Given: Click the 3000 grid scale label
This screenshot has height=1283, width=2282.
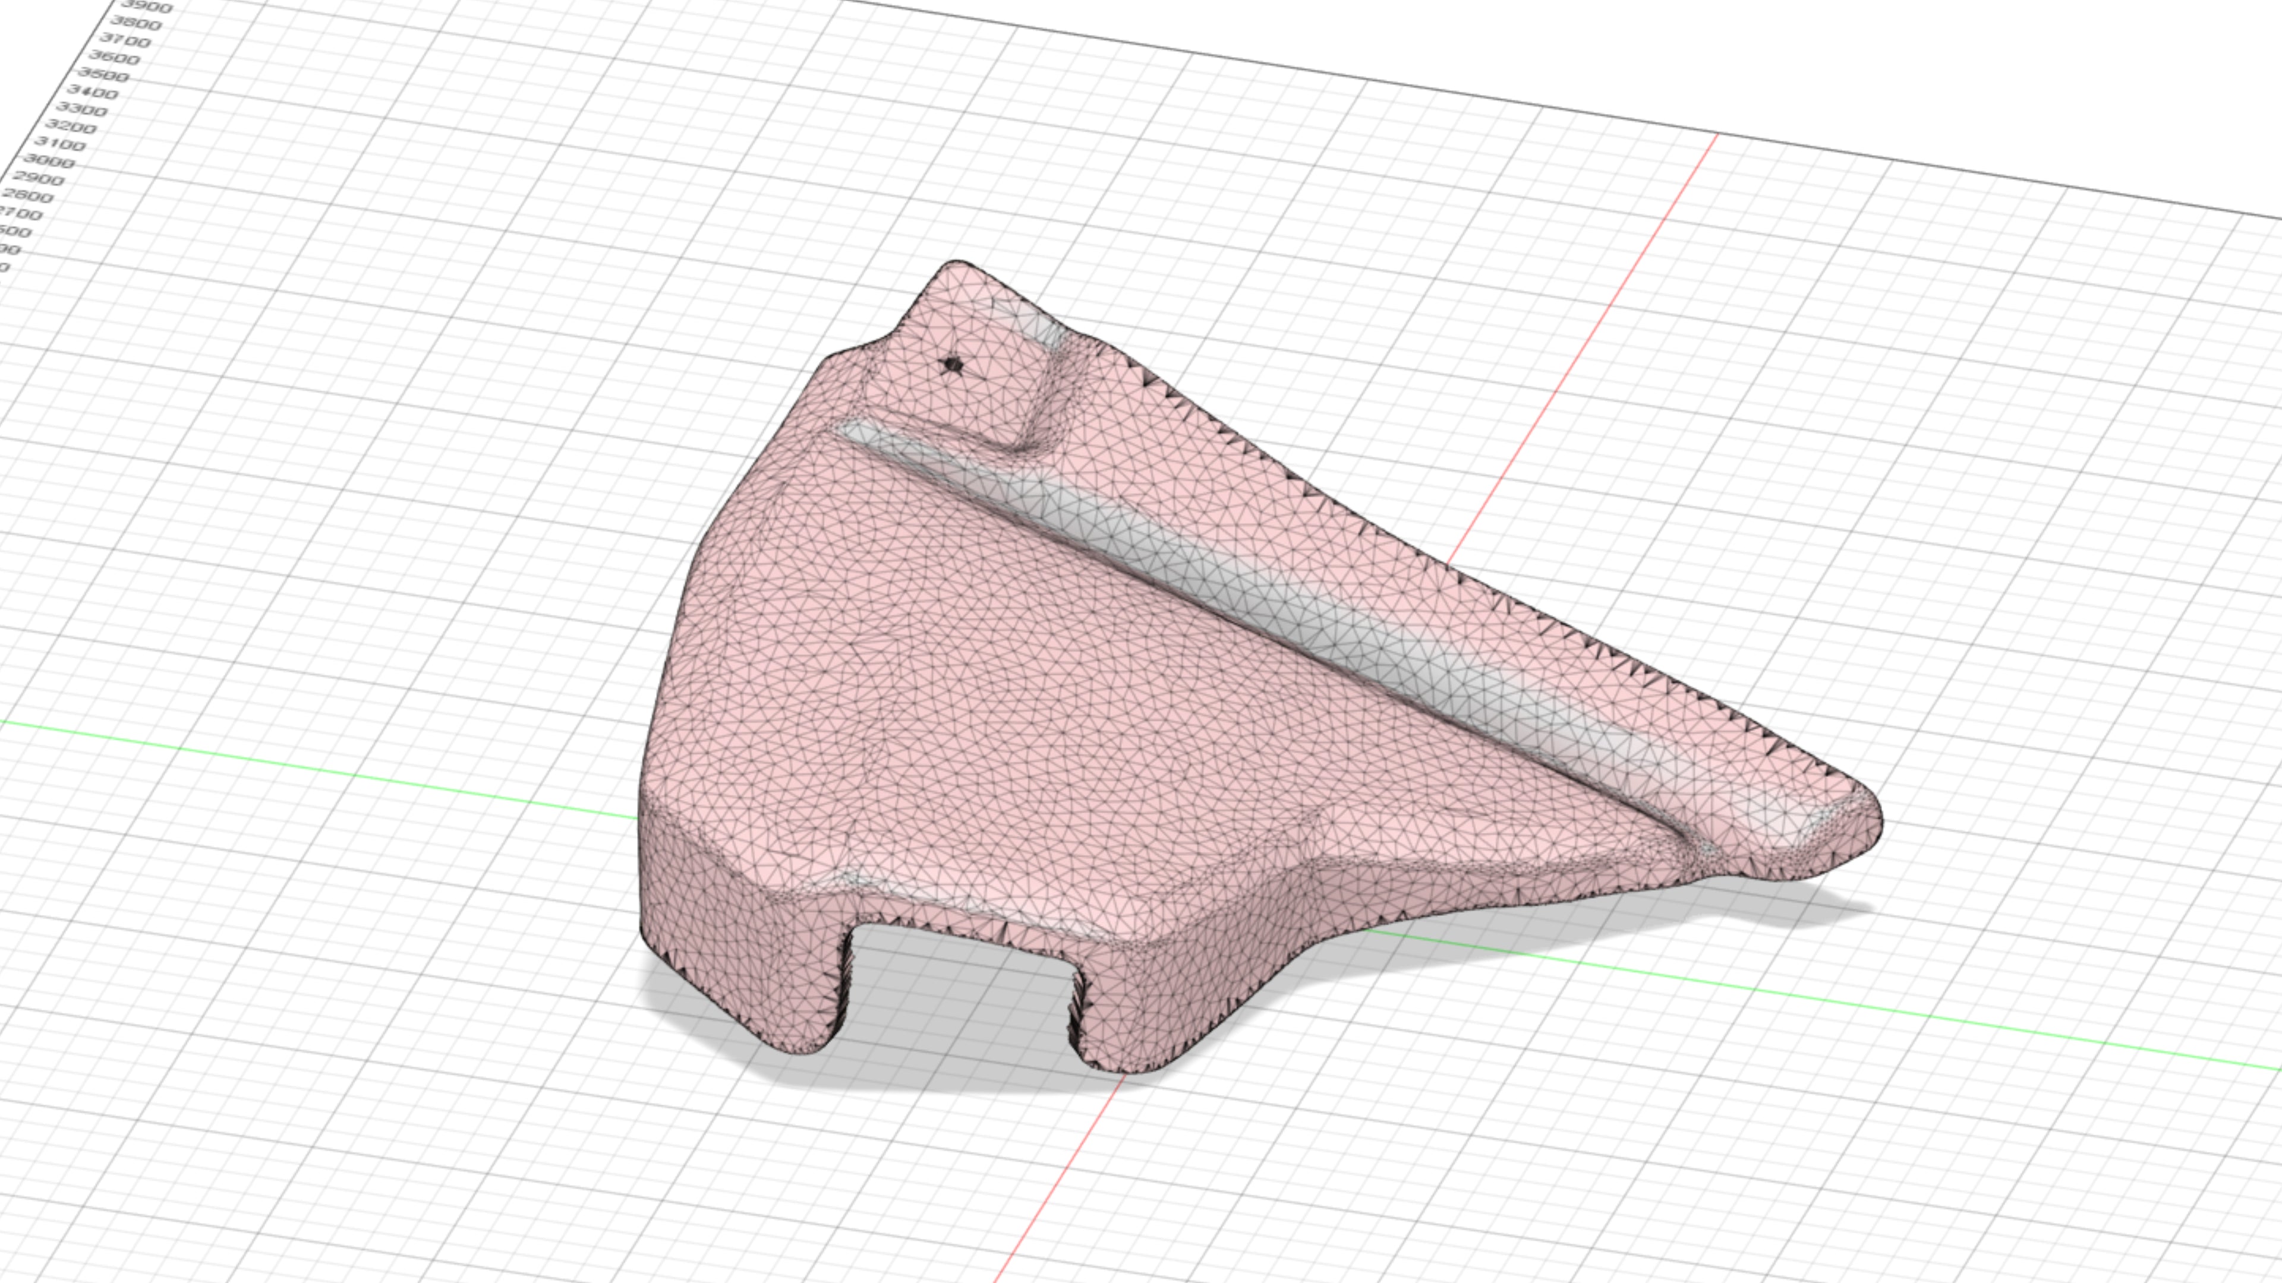Looking at the screenshot, I should tap(49, 162).
